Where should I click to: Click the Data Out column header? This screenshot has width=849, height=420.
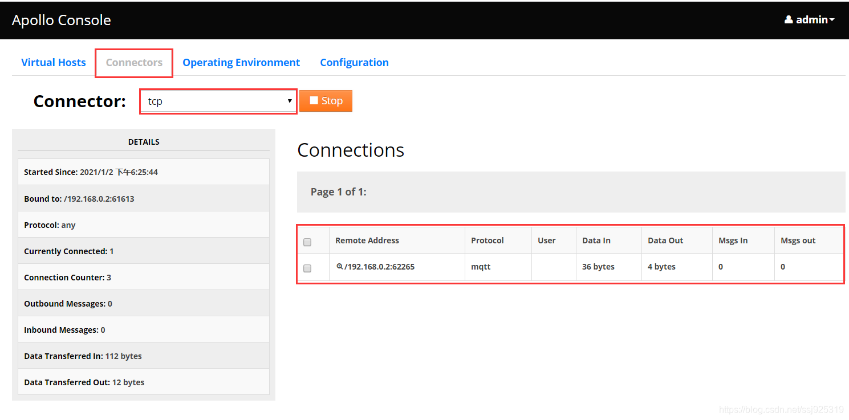[x=665, y=240]
